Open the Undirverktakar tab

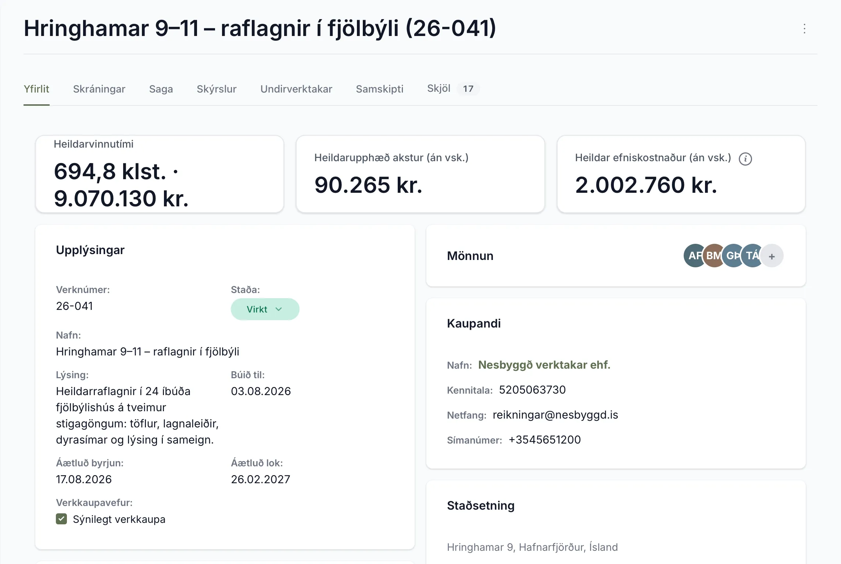(x=296, y=89)
